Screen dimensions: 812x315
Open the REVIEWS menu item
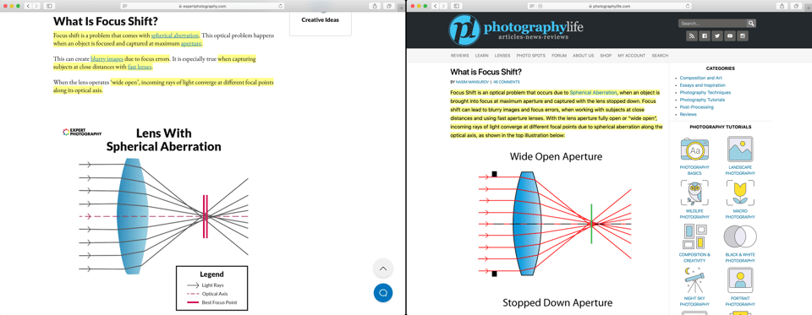click(x=459, y=56)
